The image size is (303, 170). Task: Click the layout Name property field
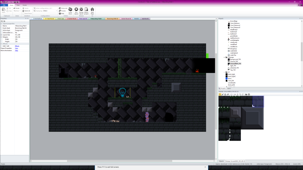22,26
